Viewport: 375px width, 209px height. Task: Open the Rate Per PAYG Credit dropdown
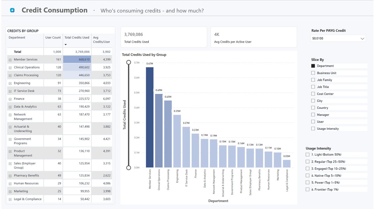[338, 38]
